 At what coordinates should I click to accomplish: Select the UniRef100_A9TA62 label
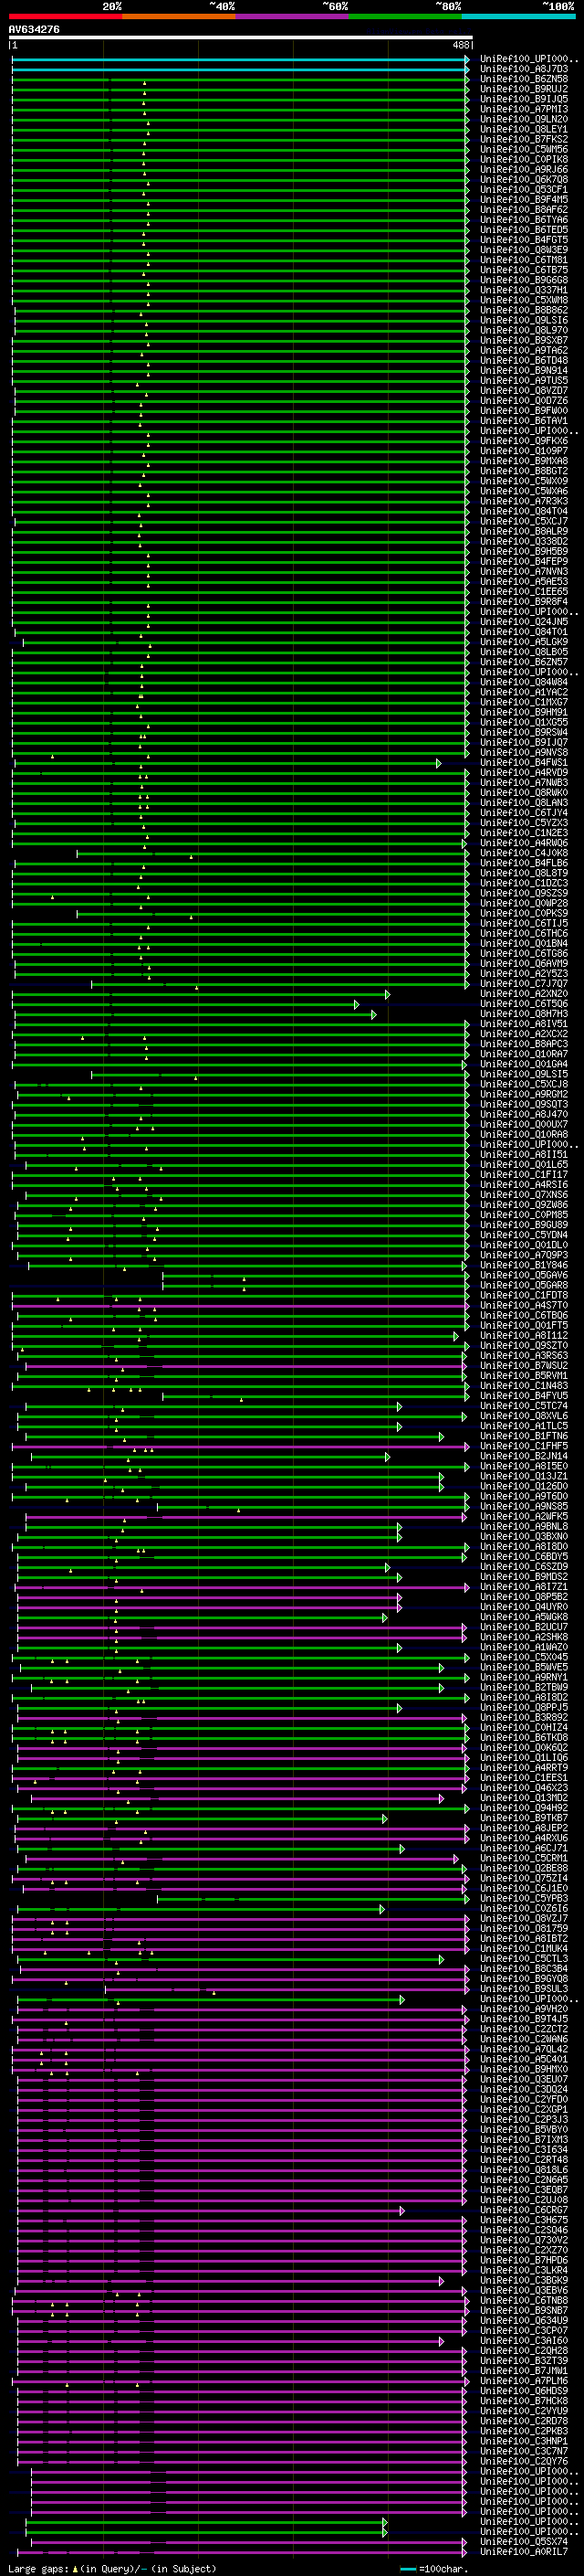[524, 350]
